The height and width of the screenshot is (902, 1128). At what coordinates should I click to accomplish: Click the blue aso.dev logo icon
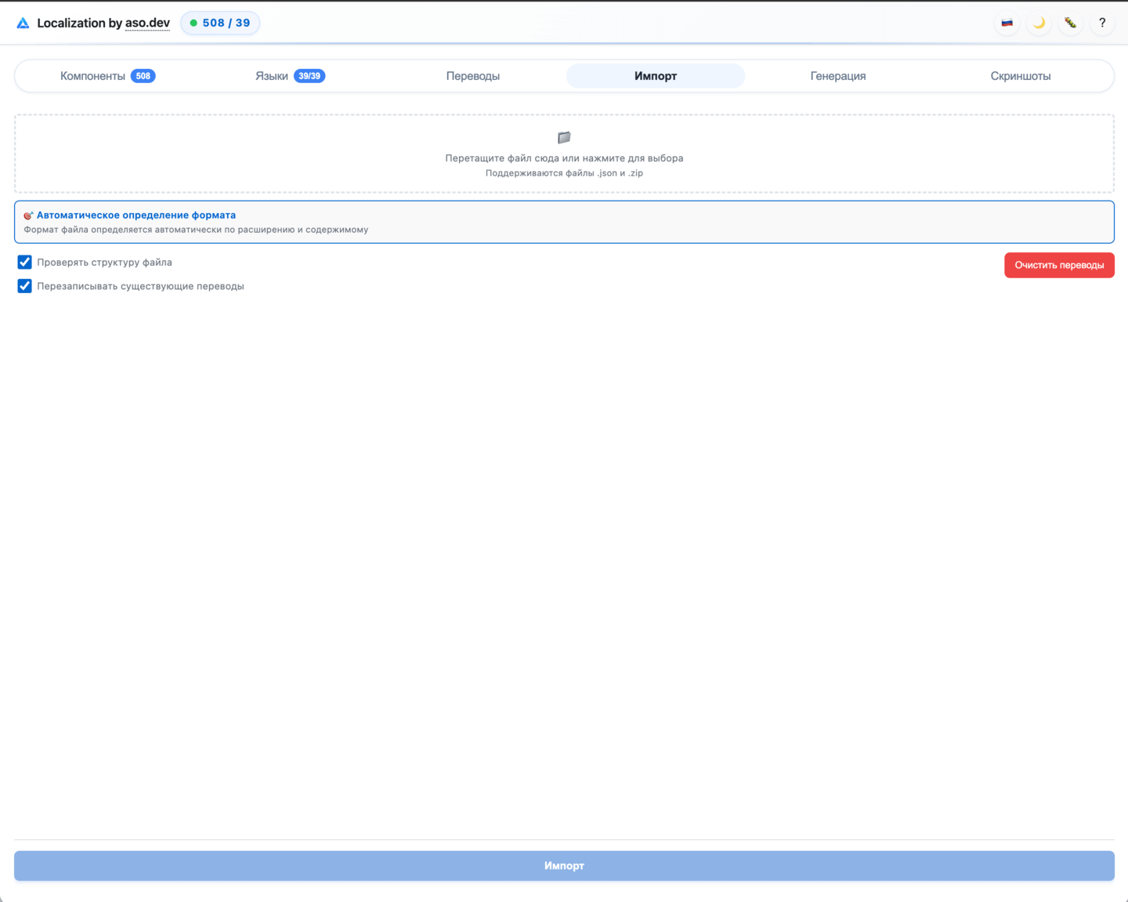click(23, 24)
